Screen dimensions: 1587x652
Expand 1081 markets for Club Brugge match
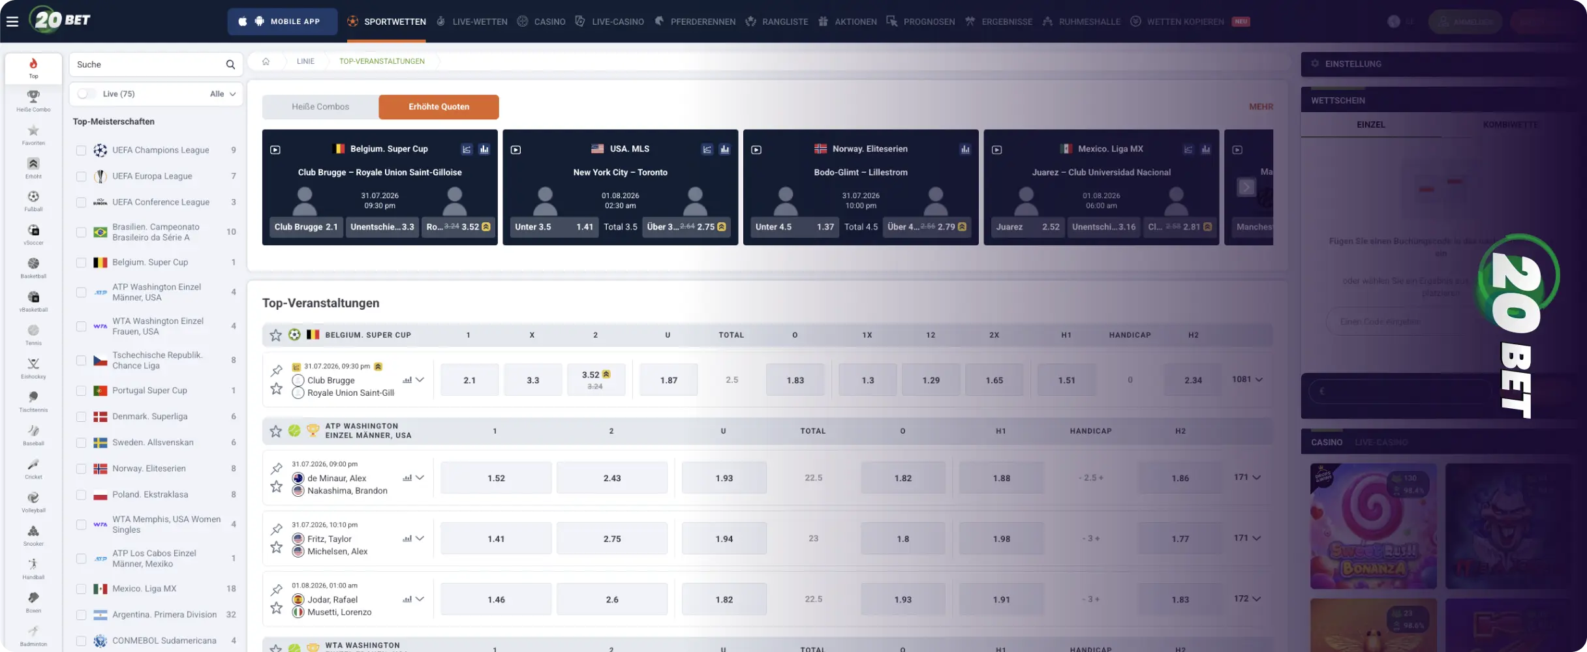1247,379
